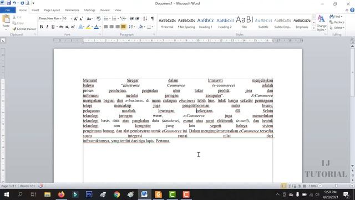
Task: Click the Sort icon
Action: pyautogui.click(x=145, y=18)
